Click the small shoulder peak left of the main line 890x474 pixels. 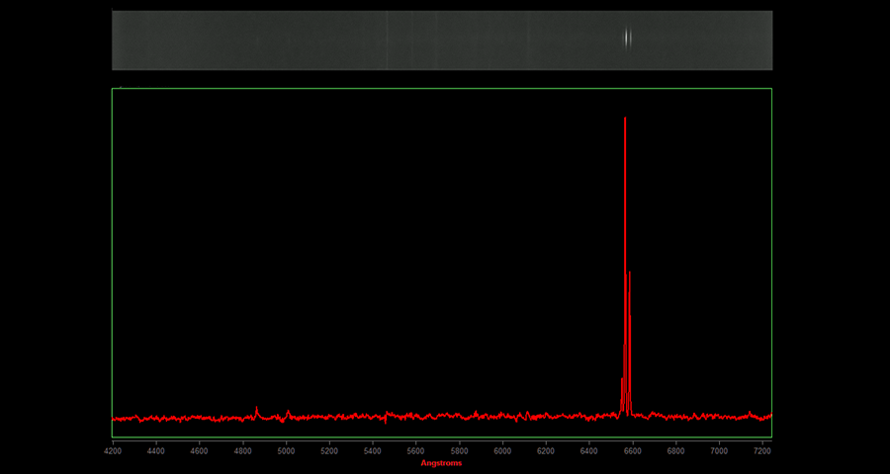(x=621, y=380)
